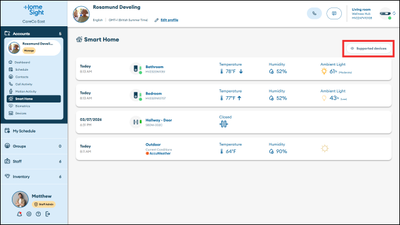Click the Bathroom sensor device icon
The height and width of the screenshot is (225, 400).
136,69
